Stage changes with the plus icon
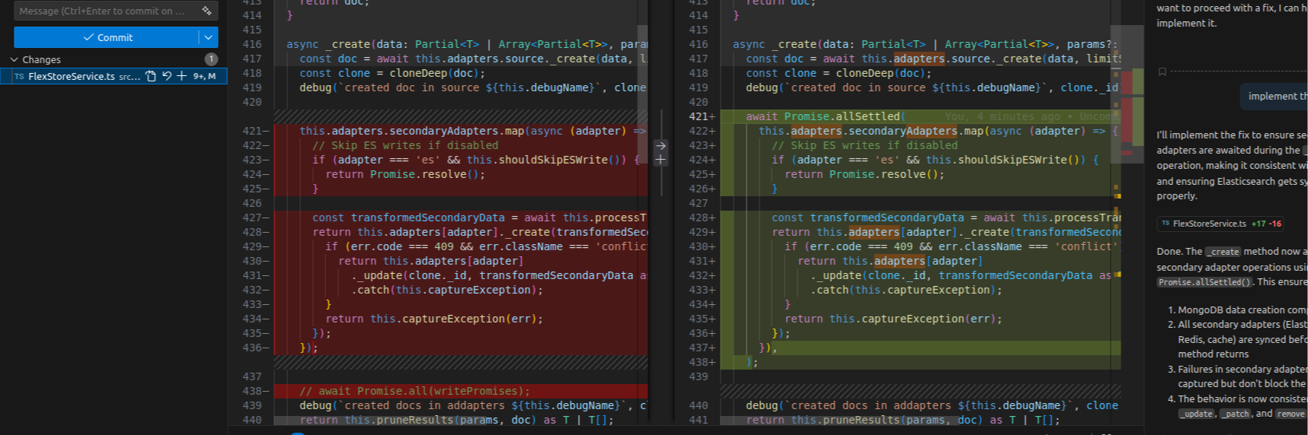Viewport: 1308px width, 435px height. (x=181, y=76)
